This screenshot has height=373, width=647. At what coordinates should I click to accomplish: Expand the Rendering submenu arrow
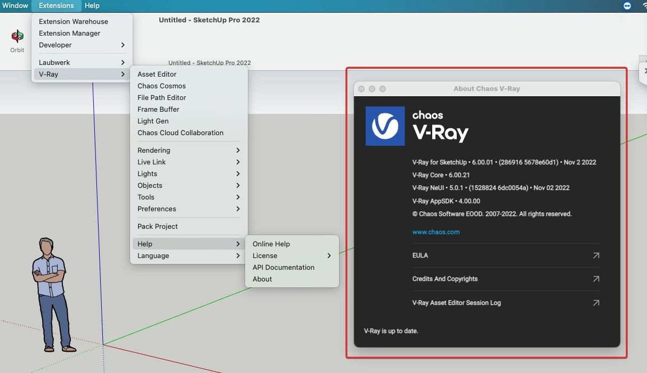[x=238, y=151]
